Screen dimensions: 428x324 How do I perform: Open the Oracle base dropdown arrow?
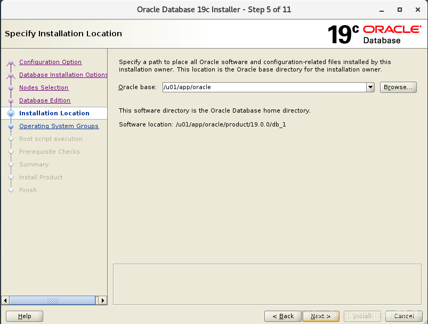(369, 87)
